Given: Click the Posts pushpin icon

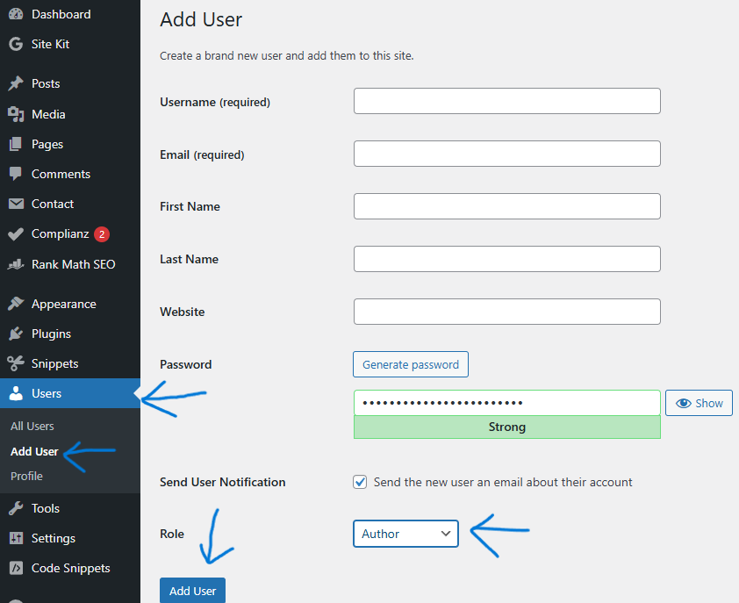Looking at the screenshot, I should [15, 84].
